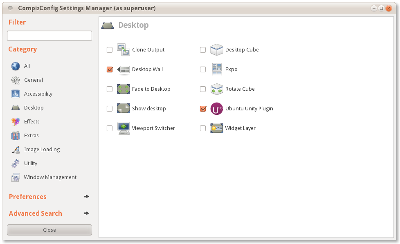Expand the Preferences section arrow
Image resolution: width=400 pixels, height=244 pixels.
86,197
